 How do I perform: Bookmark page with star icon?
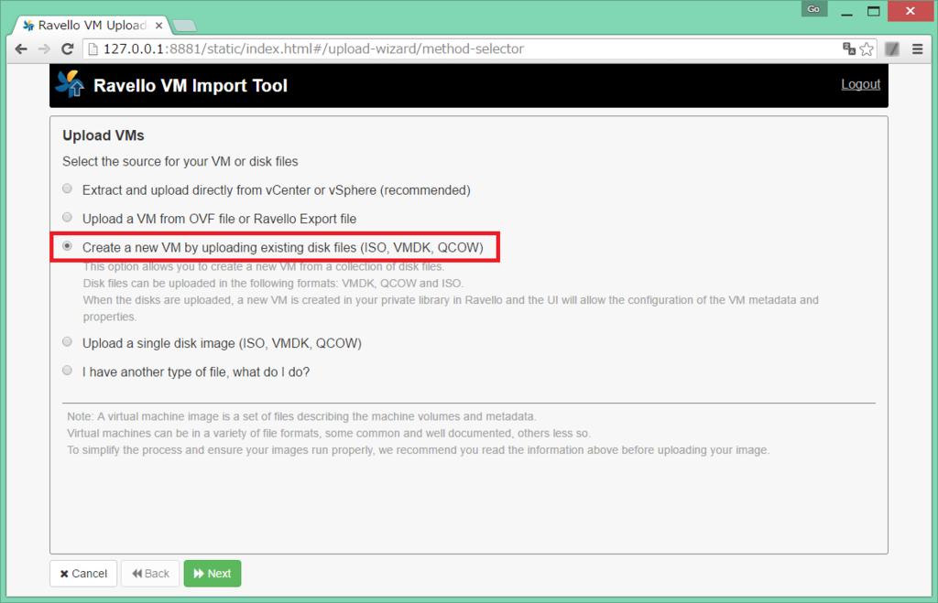[x=867, y=49]
